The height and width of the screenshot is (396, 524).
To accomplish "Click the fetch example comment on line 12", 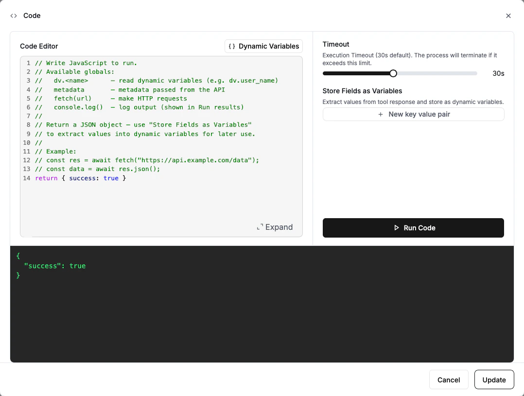I will [x=146, y=160].
